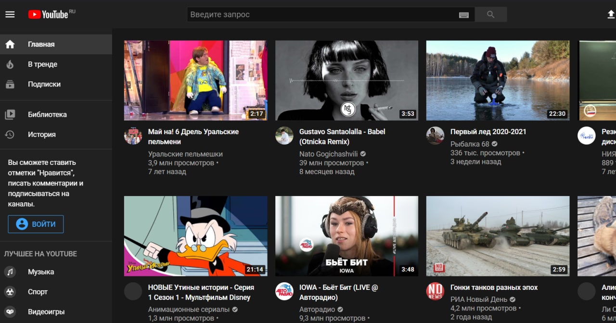Screen dimensions: 616x323
Task: Click the 3 недели назад upload date
Action: [x=475, y=161]
